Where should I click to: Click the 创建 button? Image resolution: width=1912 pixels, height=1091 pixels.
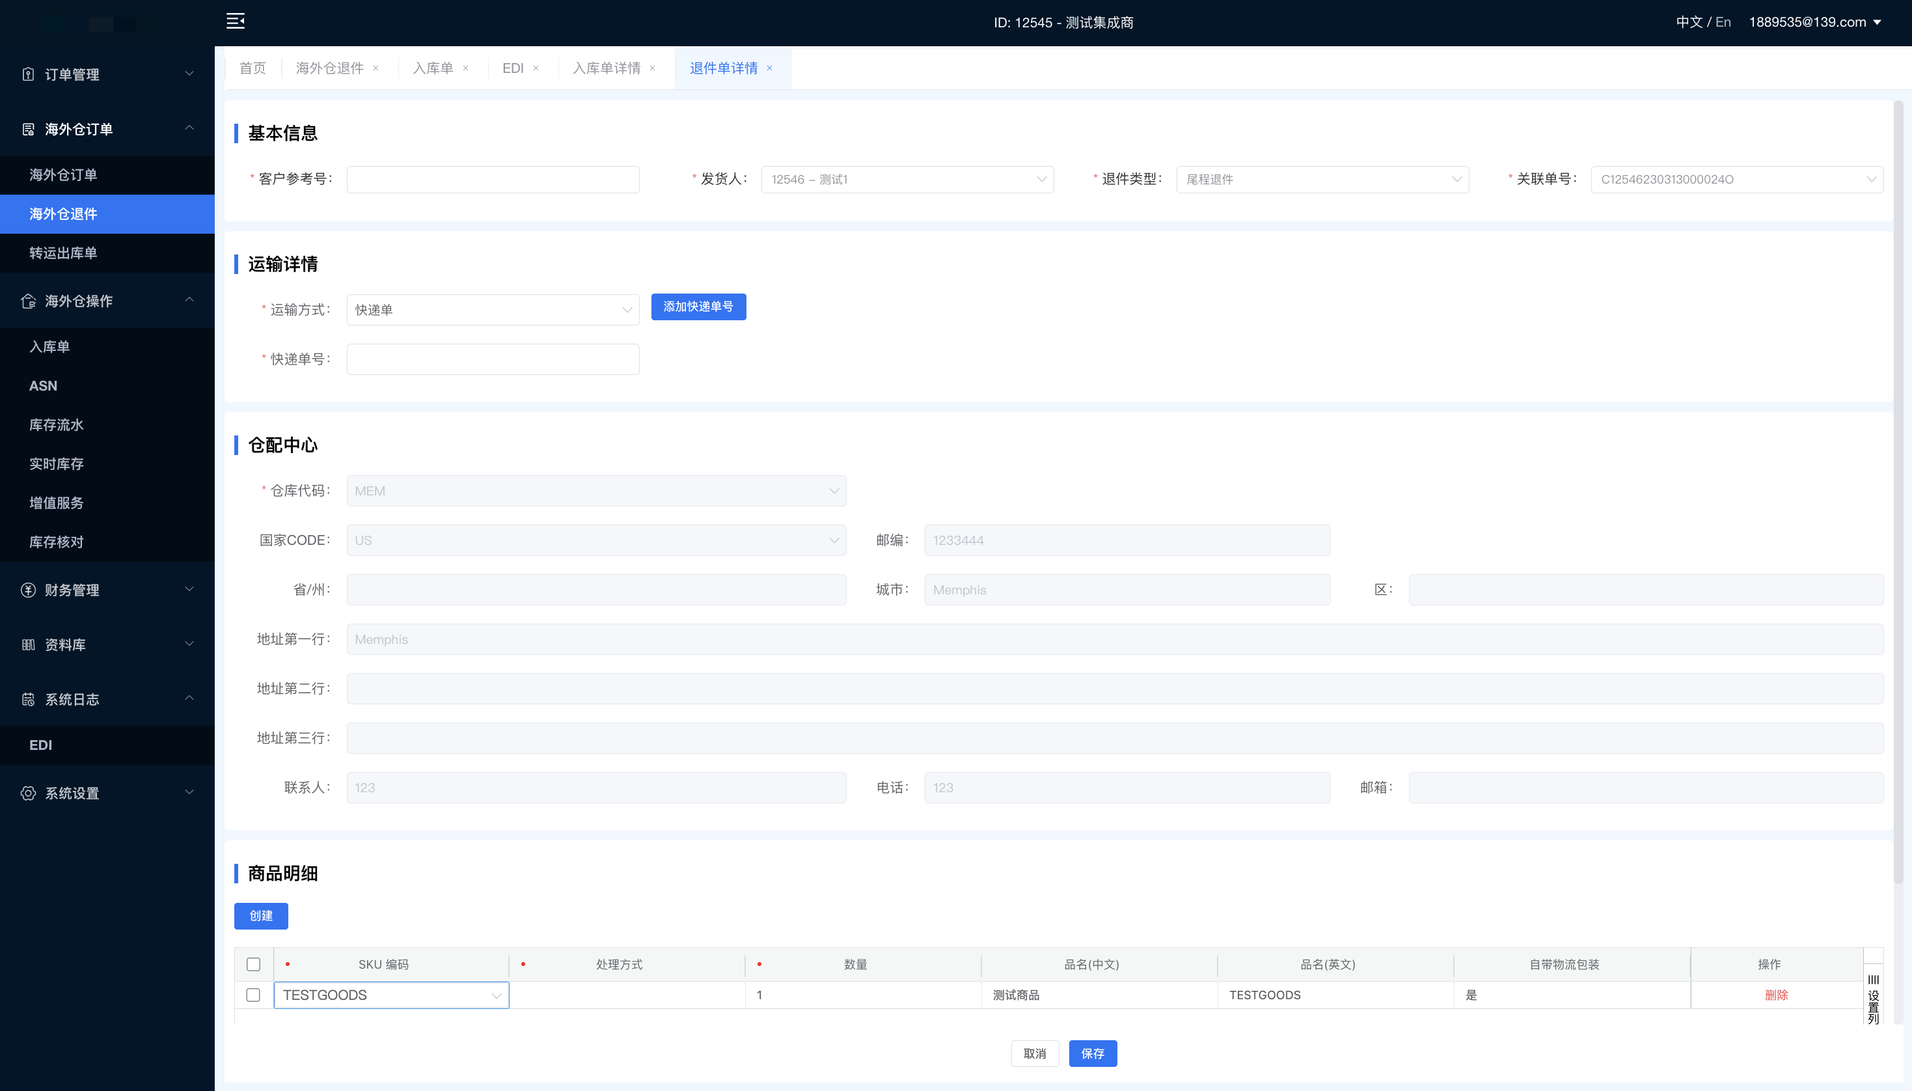tap(262, 916)
